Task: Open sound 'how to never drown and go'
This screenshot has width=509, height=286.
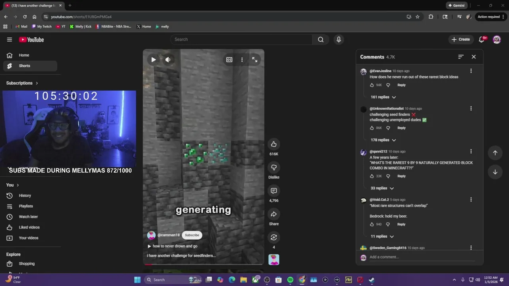Action: (173, 246)
